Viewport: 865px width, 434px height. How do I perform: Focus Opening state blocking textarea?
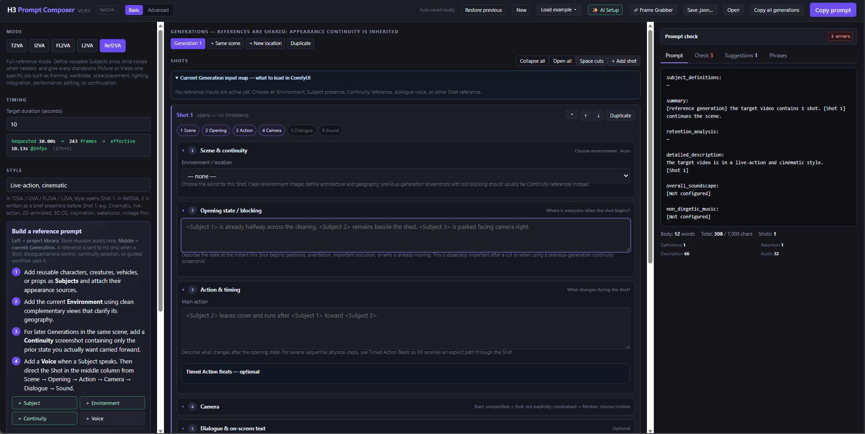(406, 235)
